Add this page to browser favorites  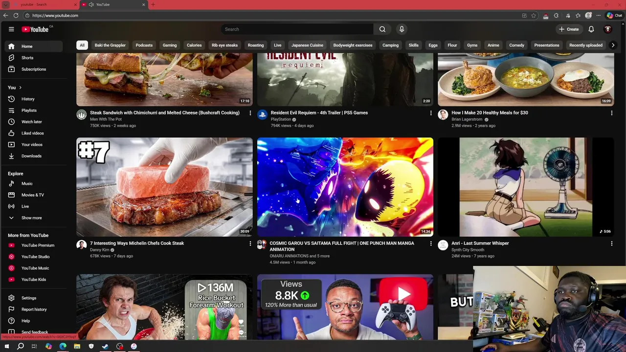[534, 16]
